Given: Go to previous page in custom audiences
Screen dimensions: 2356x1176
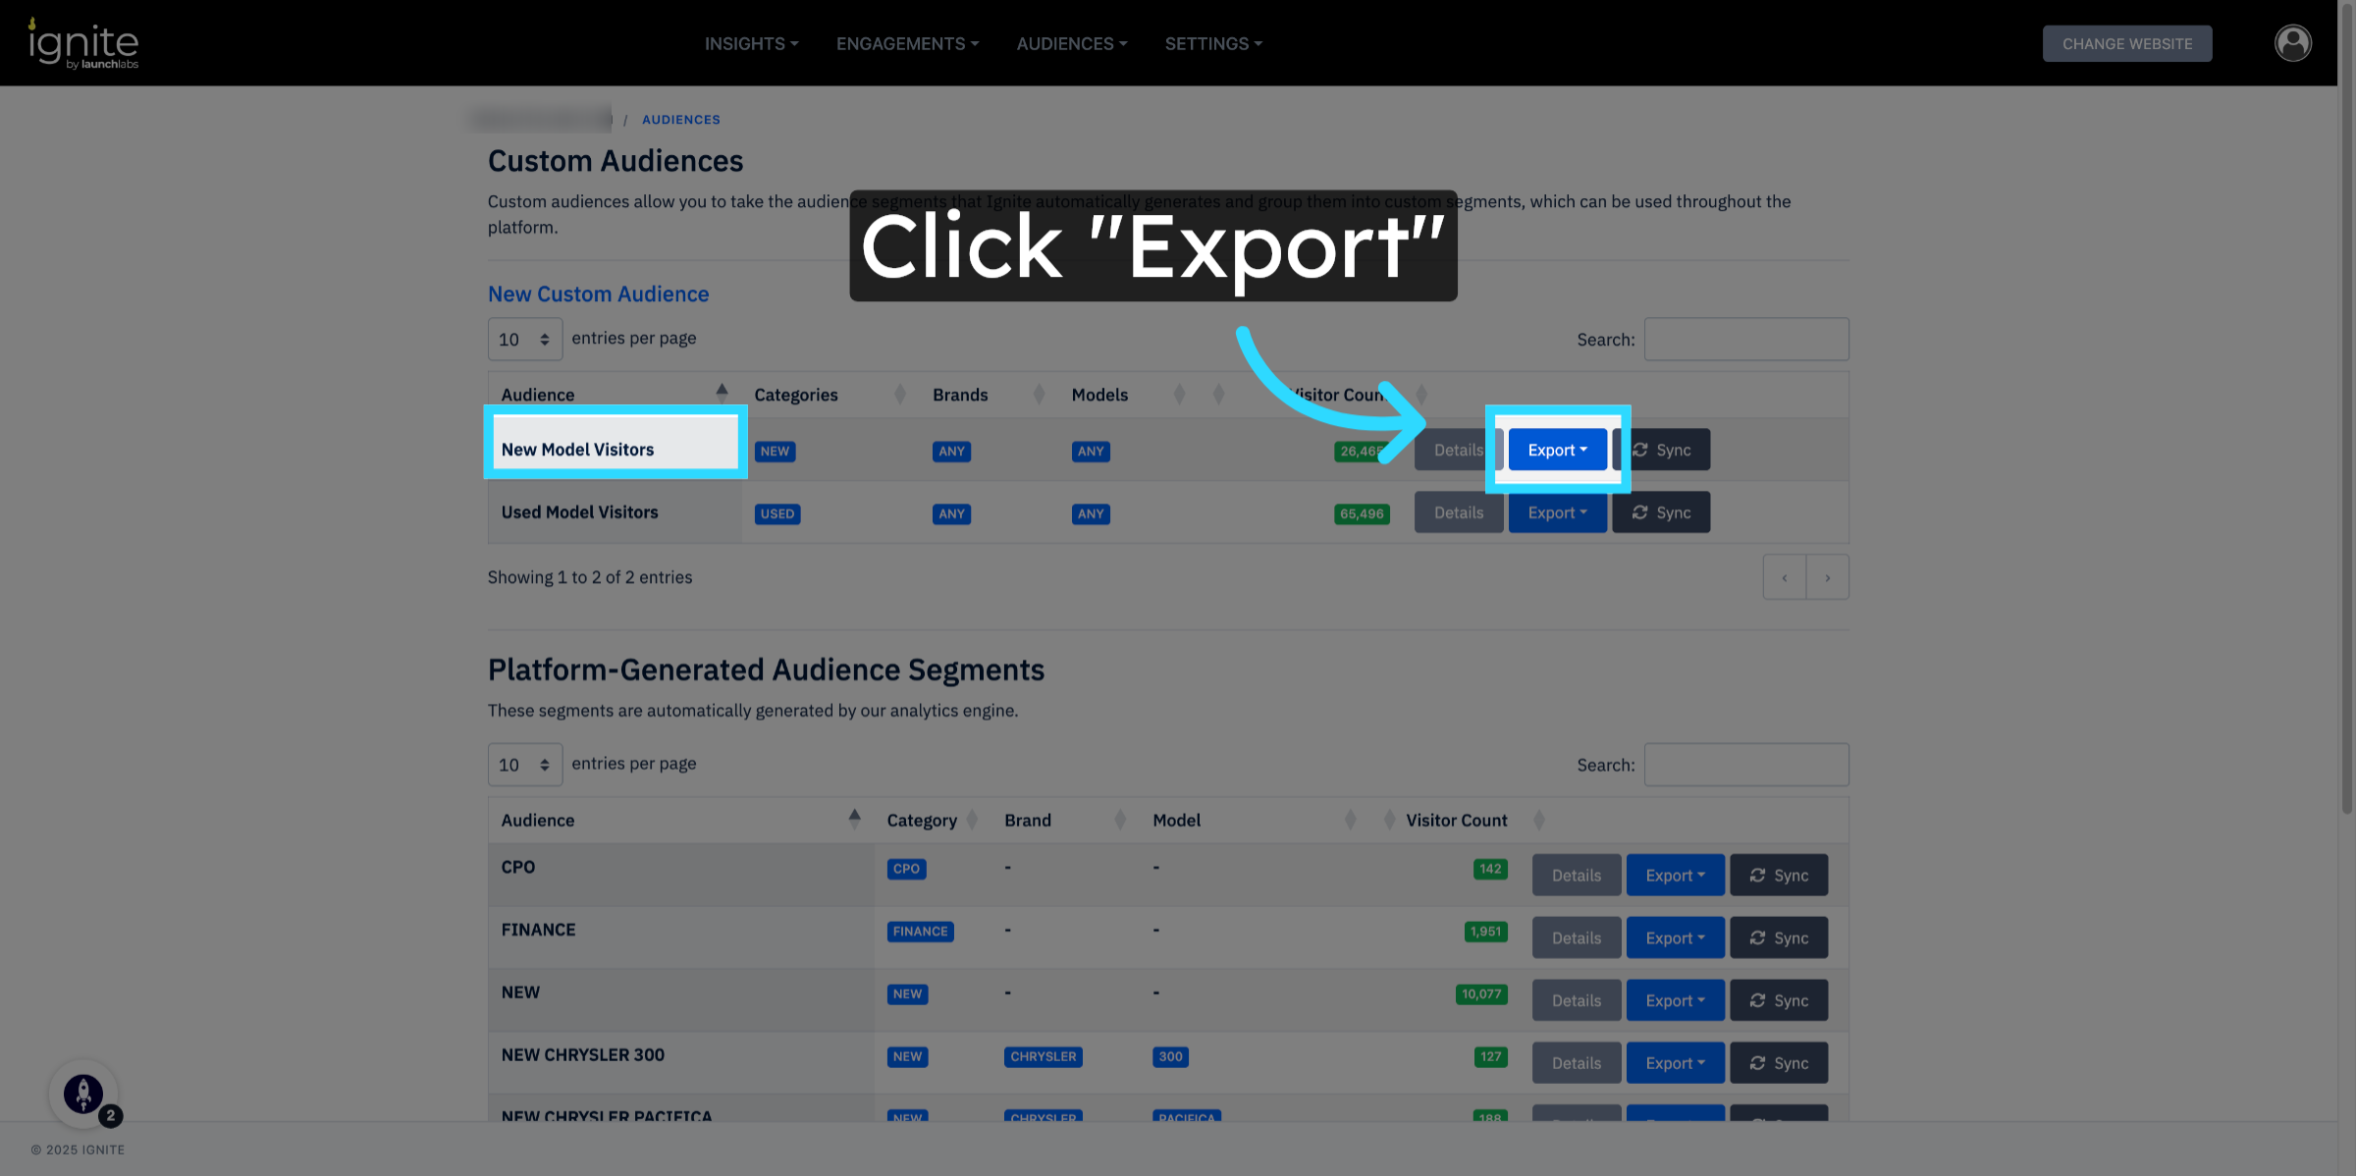Looking at the screenshot, I should (1784, 577).
